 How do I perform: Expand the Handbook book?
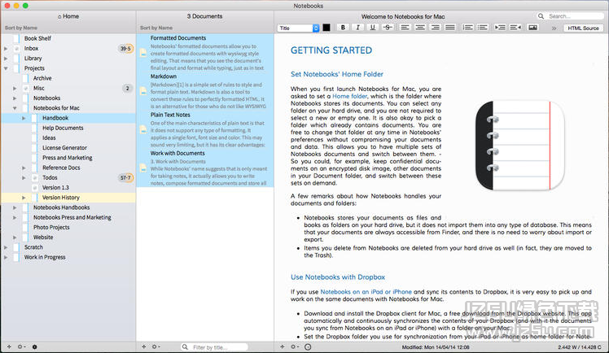point(24,118)
